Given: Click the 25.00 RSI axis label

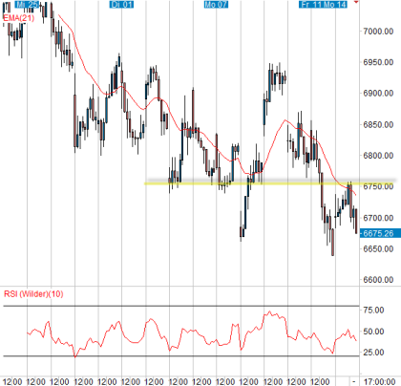Looking at the screenshot, I should point(373,353).
